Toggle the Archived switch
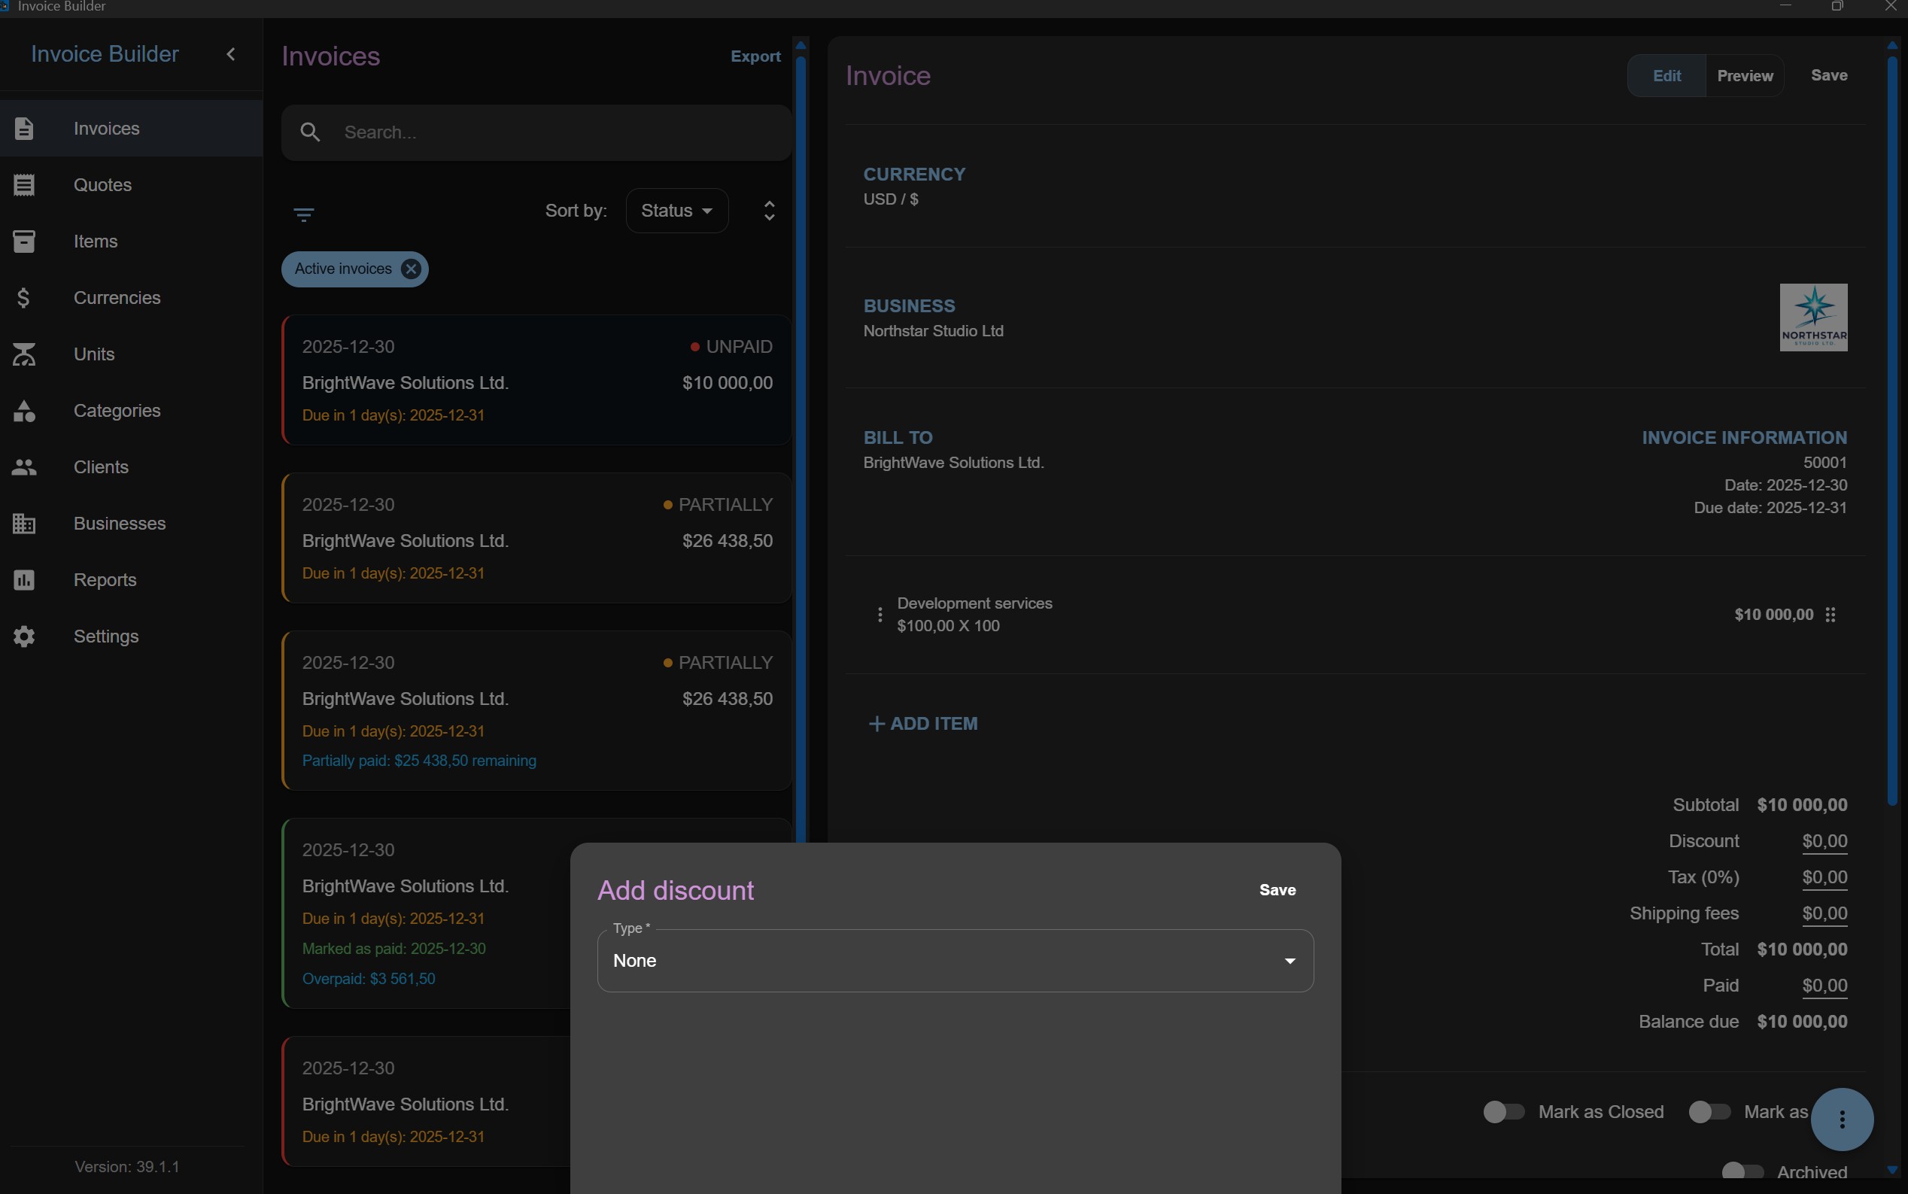 click(1742, 1172)
